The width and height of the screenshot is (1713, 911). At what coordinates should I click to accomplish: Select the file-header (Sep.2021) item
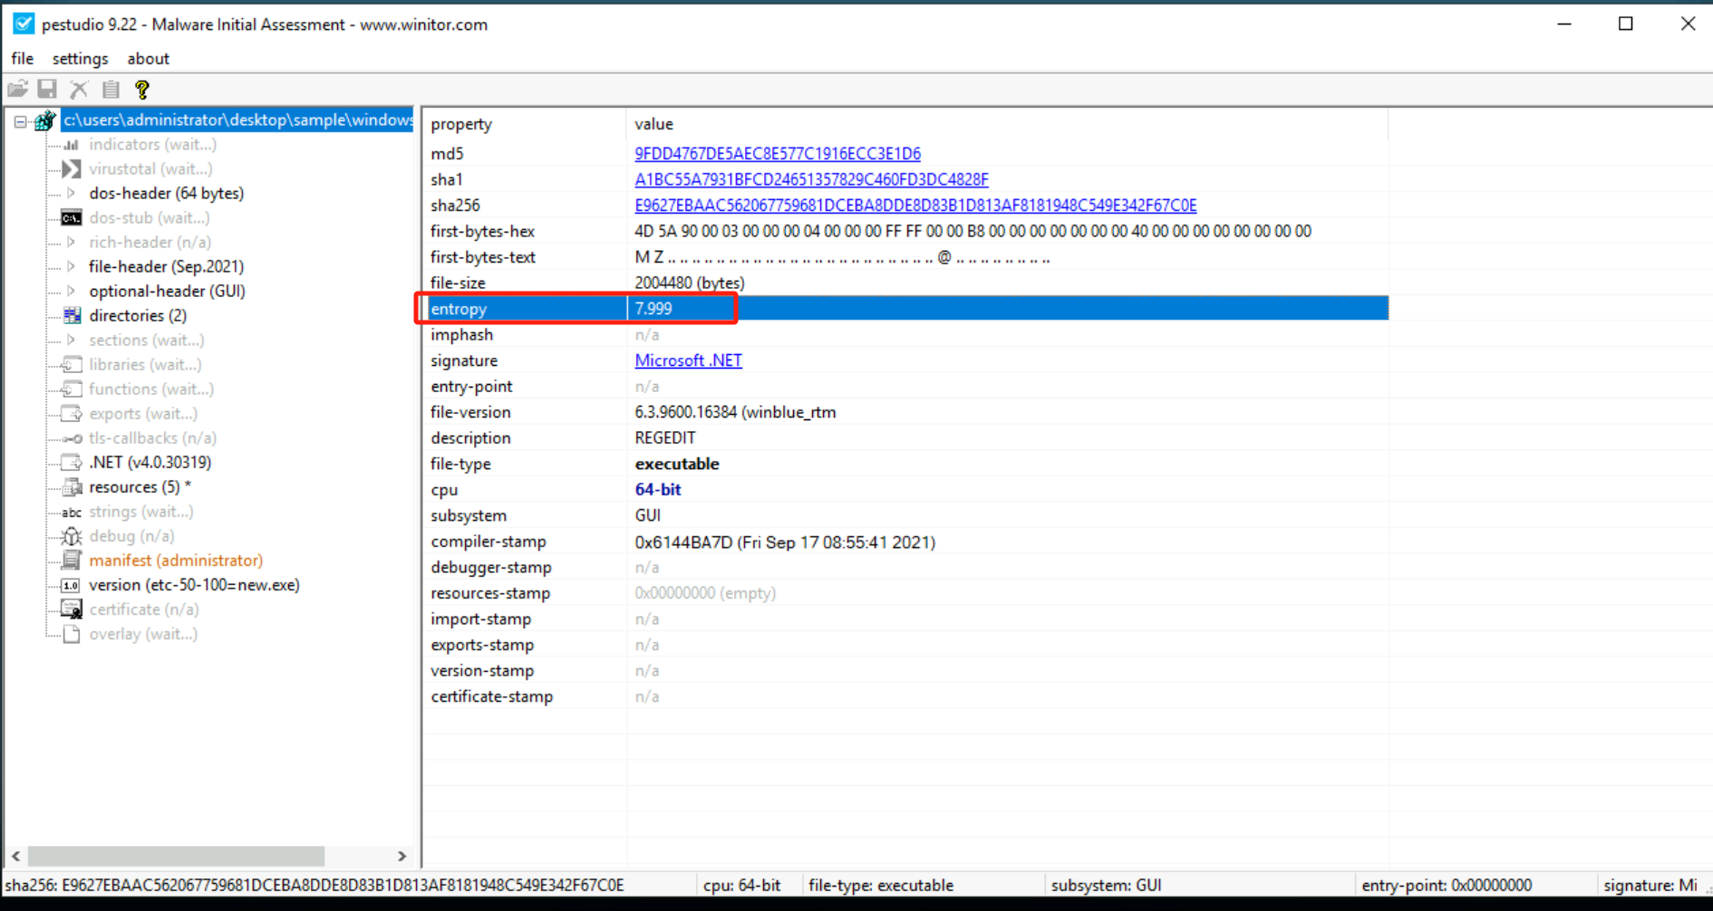(x=167, y=267)
